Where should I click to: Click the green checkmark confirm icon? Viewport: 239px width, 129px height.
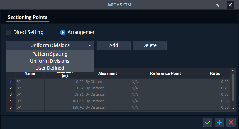click(207, 122)
